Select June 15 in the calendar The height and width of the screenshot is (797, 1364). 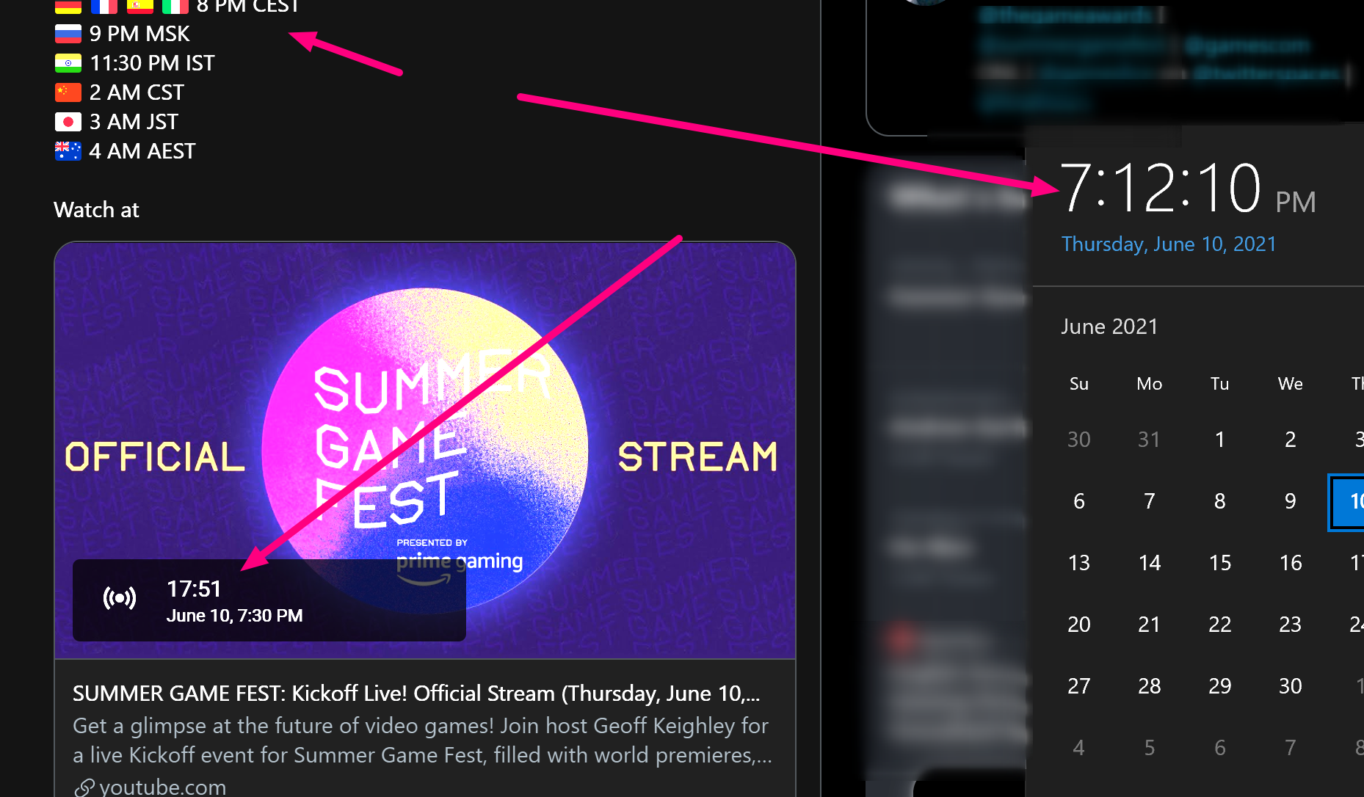[x=1220, y=563]
